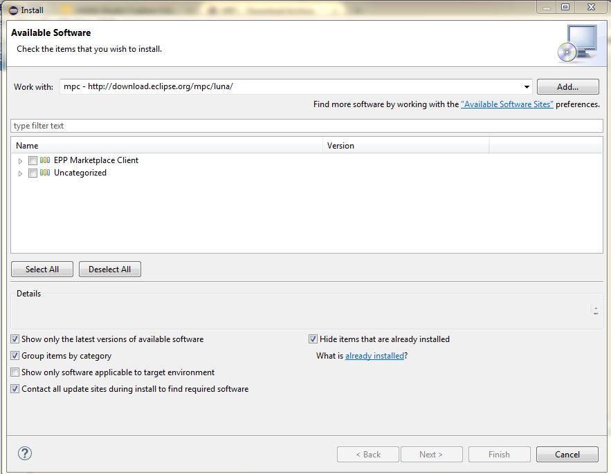Open the Available Software Sites link
Screen dimensions: 611x474
[507, 104]
